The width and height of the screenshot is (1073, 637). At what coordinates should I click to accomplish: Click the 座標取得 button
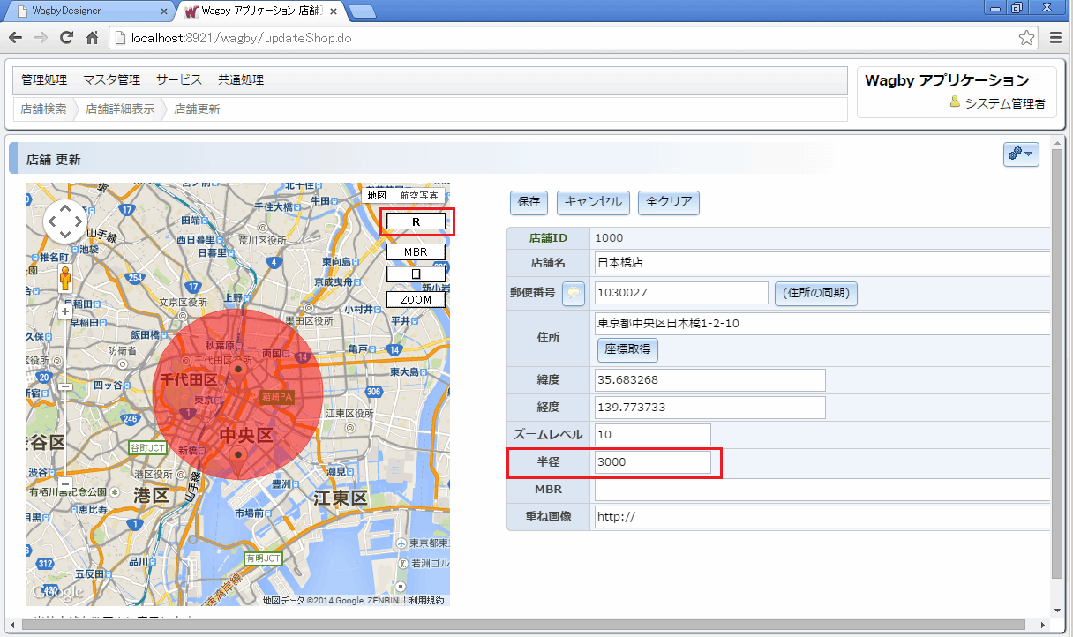pos(628,349)
